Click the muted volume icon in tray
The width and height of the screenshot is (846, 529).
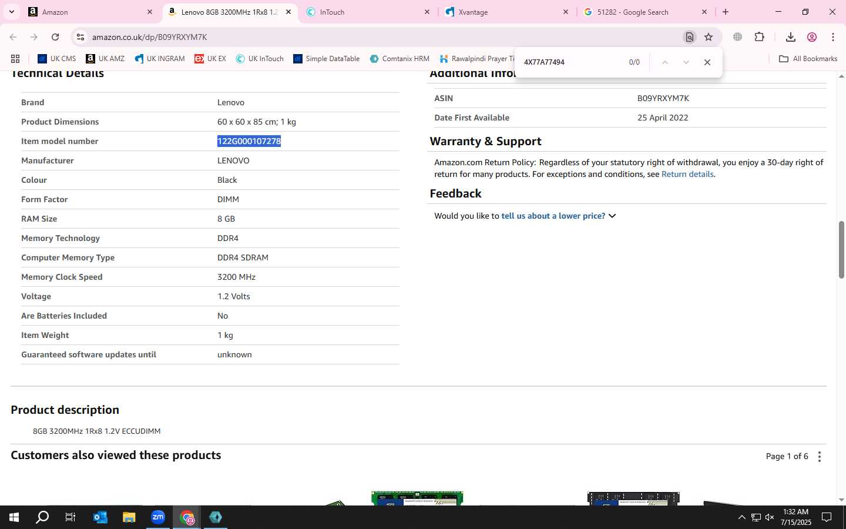770,517
